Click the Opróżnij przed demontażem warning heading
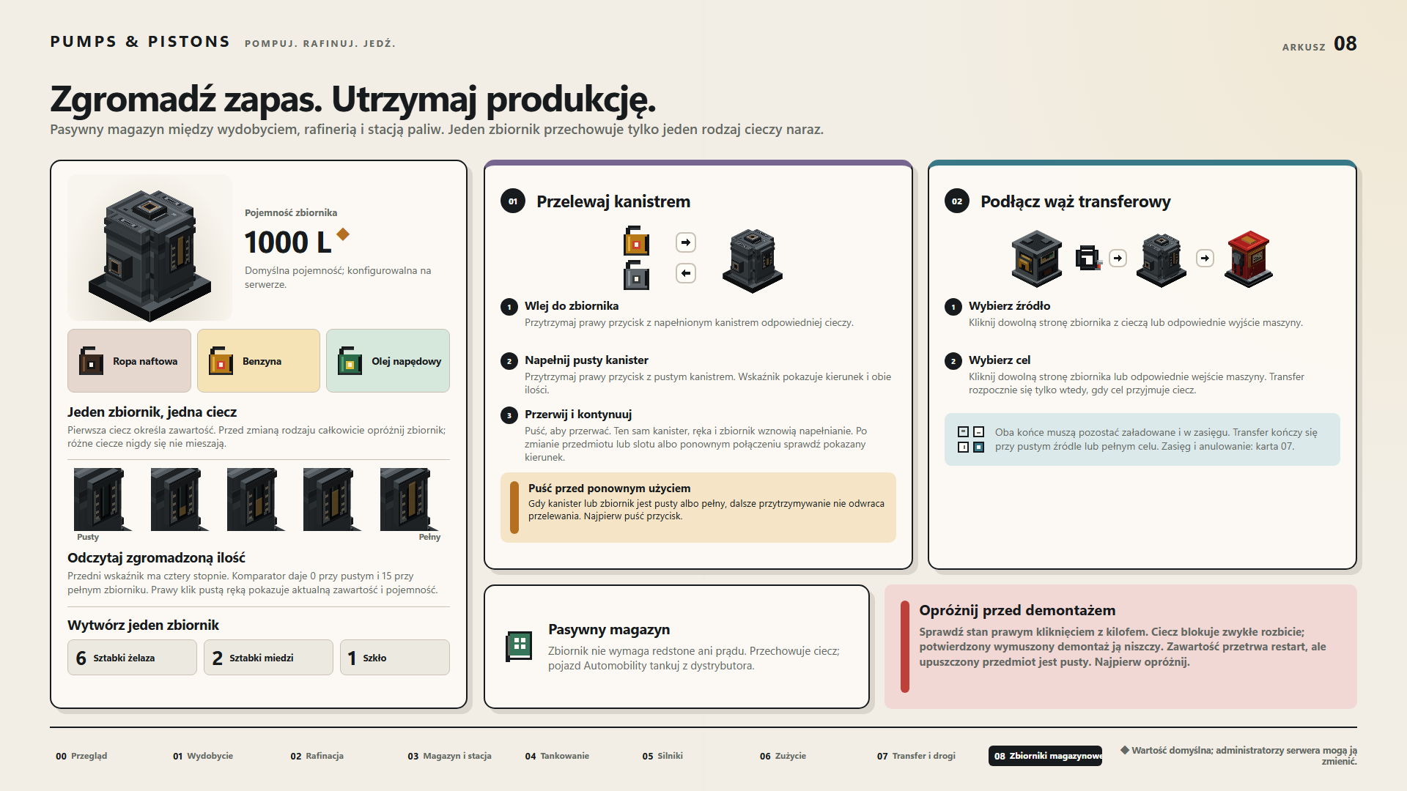The image size is (1407, 791). pos(1017,611)
